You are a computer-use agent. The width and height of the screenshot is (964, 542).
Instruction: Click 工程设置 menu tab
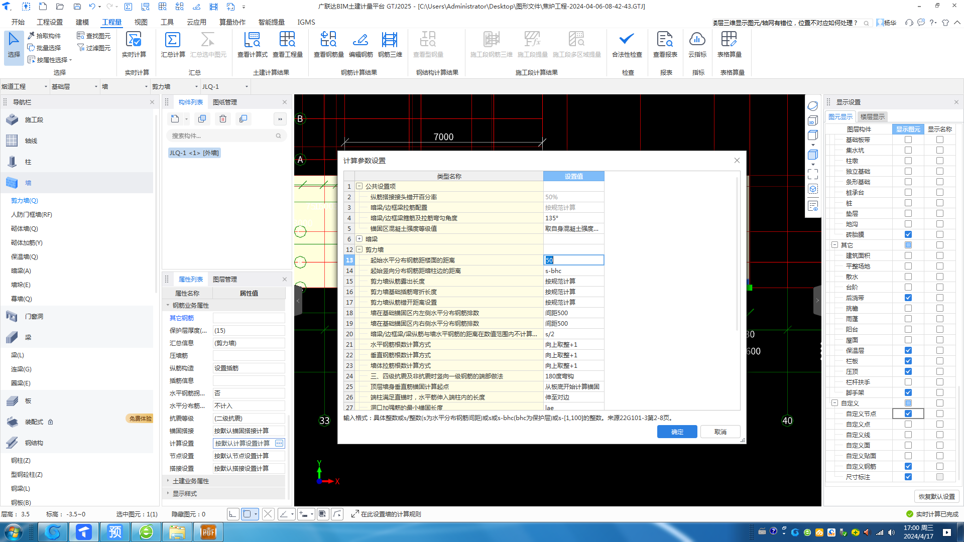click(49, 22)
